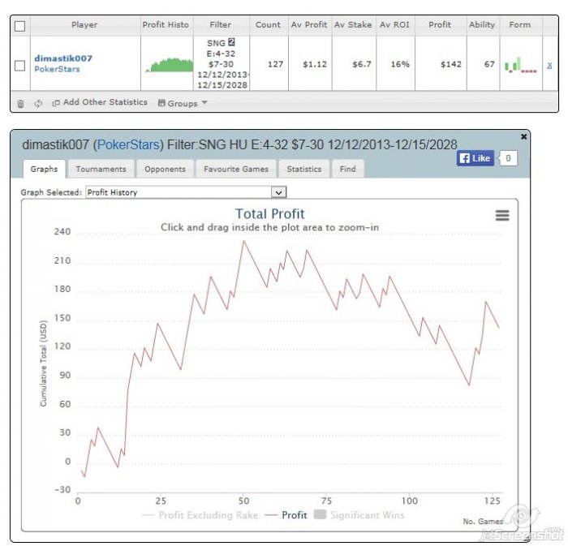
Task: Switch to the Tournaments tab
Action: tap(101, 169)
